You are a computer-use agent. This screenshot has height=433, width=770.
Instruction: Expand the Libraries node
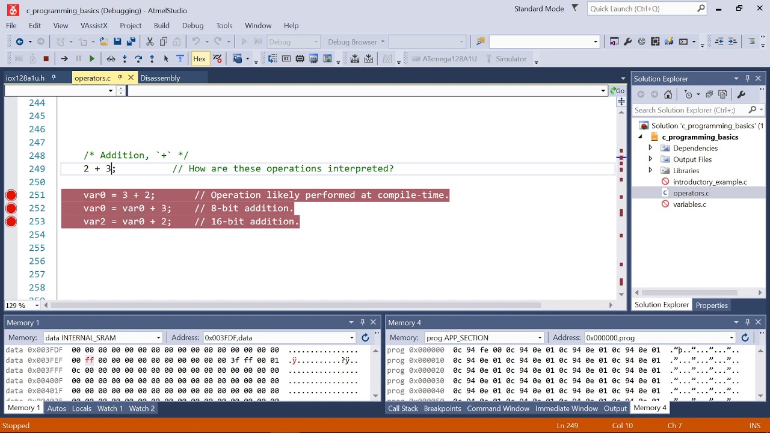650,170
